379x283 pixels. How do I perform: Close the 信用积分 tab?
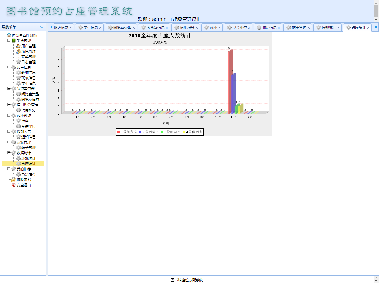(x=197, y=28)
